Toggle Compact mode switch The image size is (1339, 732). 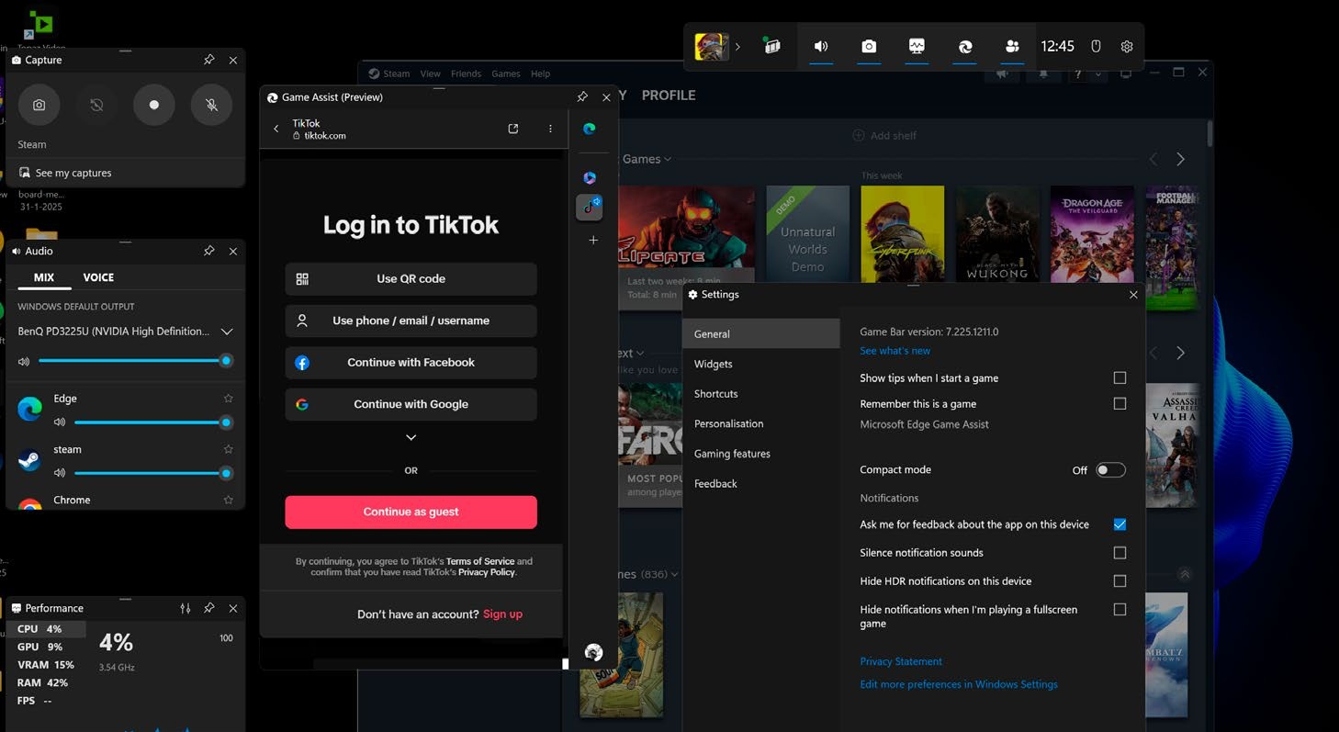(1110, 469)
